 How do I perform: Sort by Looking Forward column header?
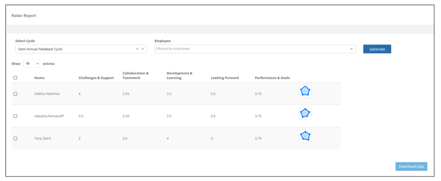pos(225,78)
